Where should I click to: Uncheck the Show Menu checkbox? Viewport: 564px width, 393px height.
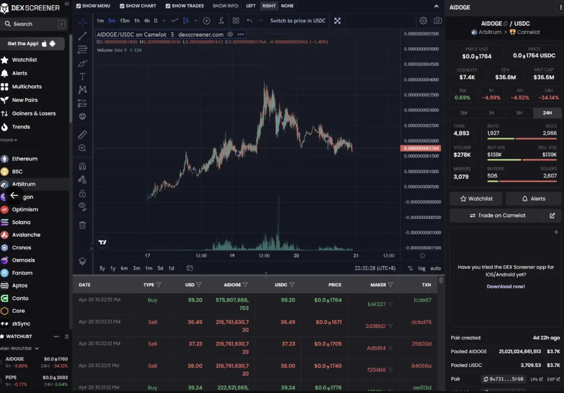(x=78, y=6)
